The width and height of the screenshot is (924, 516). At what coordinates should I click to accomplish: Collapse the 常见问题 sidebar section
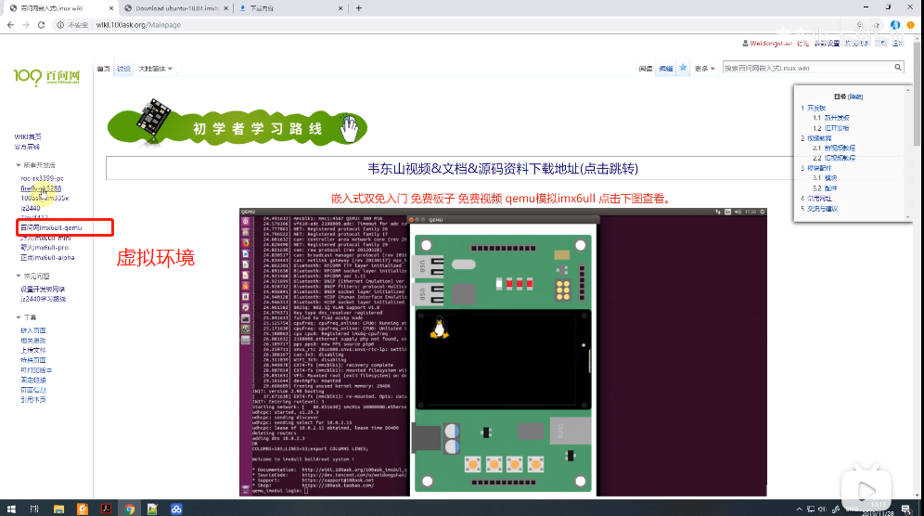[x=33, y=276]
